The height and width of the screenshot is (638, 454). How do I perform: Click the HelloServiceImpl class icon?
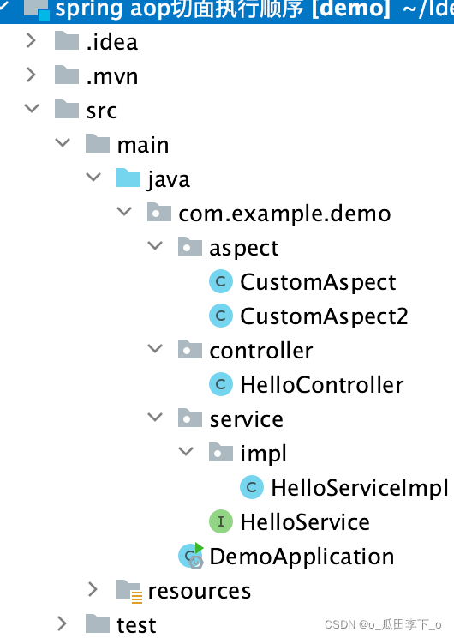(x=252, y=487)
